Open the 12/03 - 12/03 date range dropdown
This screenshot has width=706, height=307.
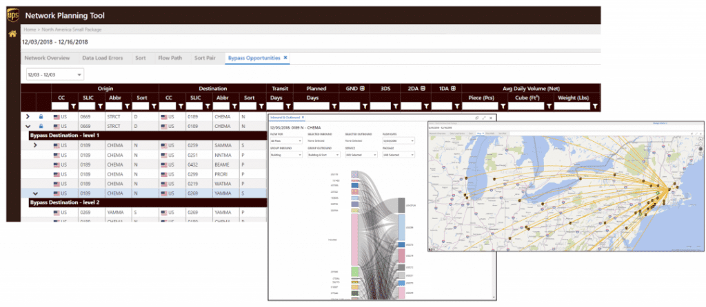coord(54,74)
